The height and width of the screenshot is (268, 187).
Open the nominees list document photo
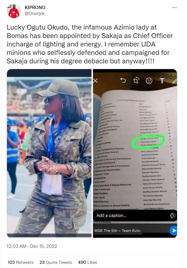135,153
